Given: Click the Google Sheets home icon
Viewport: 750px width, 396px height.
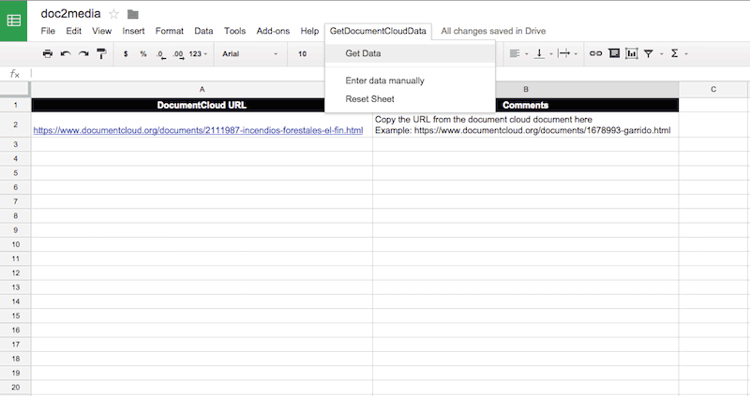Looking at the screenshot, I should (x=13, y=21).
